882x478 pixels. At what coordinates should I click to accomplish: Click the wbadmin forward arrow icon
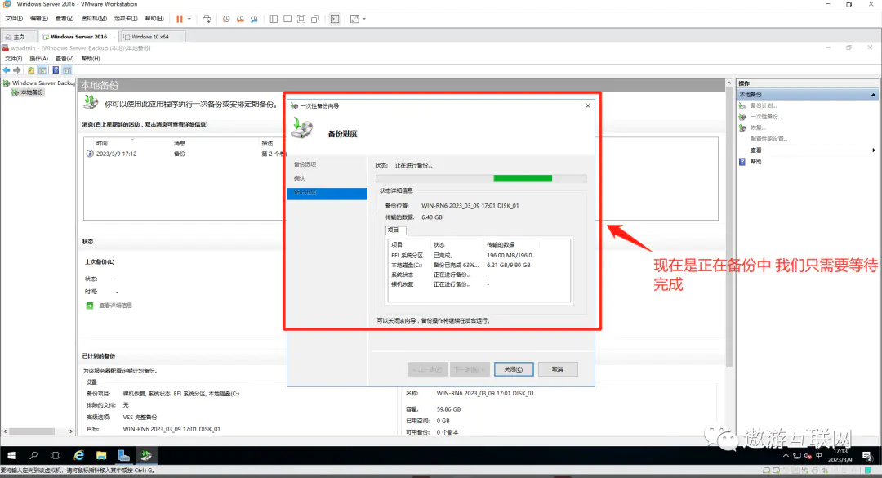point(17,70)
